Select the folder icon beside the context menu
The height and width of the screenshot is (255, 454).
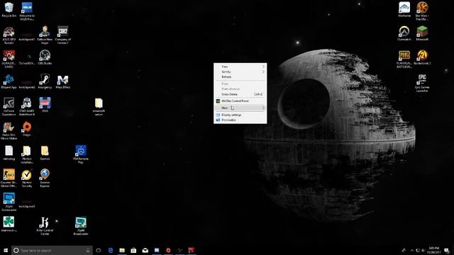tap(99, 106)
